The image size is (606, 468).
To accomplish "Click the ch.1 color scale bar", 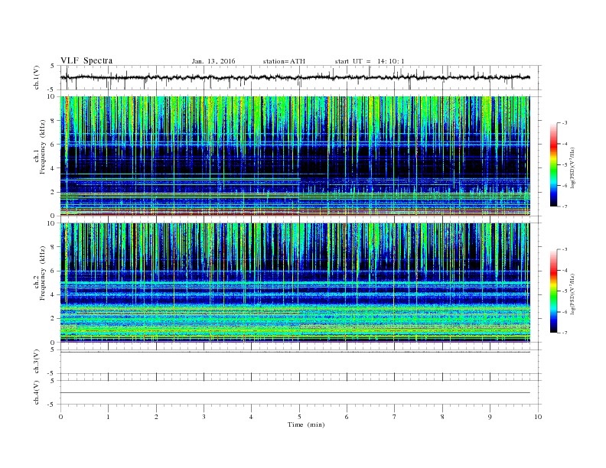I will pos(553,164).
